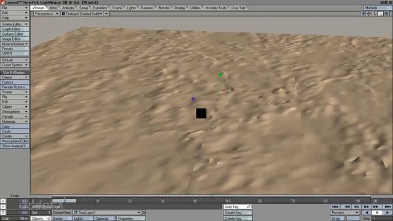This screenshot has height=221, width=393.
Task: Launch Modeler from top right button
Action: pyautogui.click(x=378, y=8)
